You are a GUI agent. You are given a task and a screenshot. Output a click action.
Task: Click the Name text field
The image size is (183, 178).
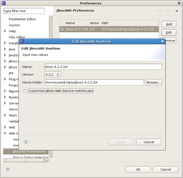(x=103, y=67)
